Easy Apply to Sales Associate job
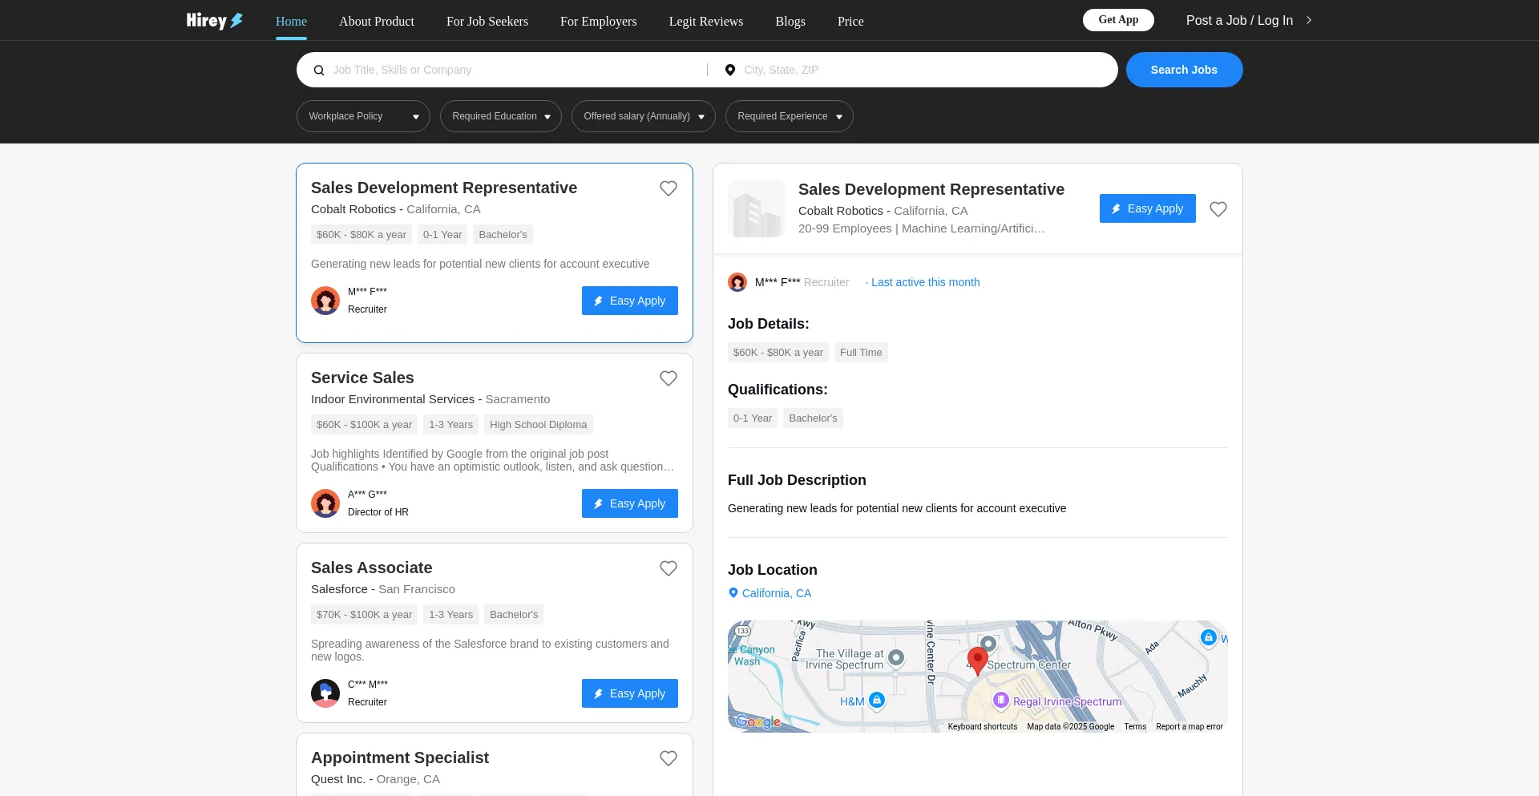This screenshot has width=1539, height=796. (630, 693)
